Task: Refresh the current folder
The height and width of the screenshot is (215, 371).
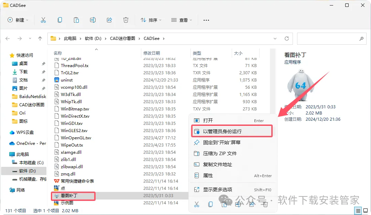Action: point(286,39)
